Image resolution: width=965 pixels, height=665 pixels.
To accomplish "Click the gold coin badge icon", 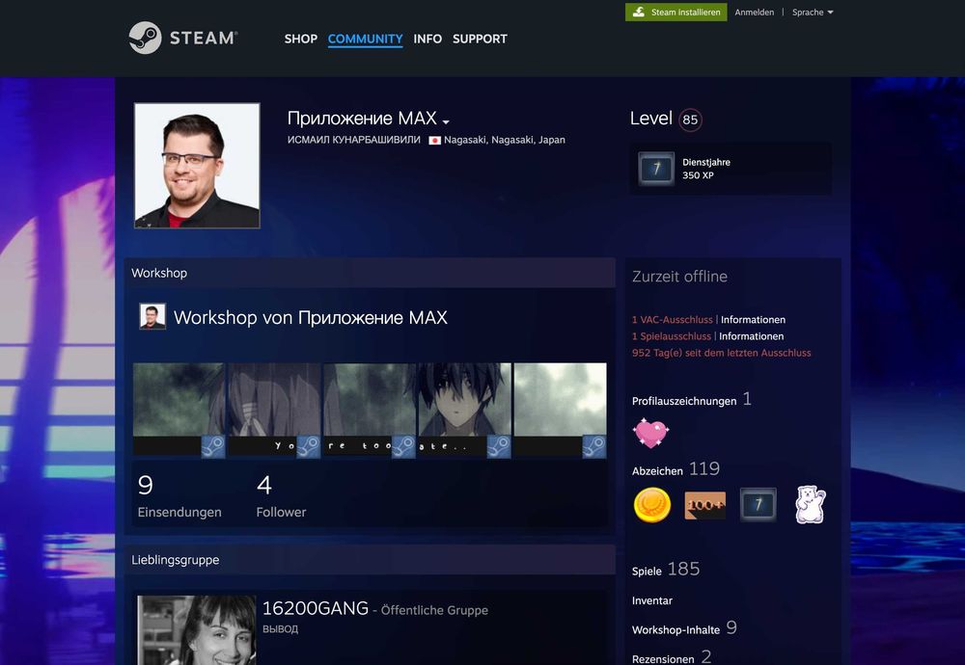I will coord(651,505).
